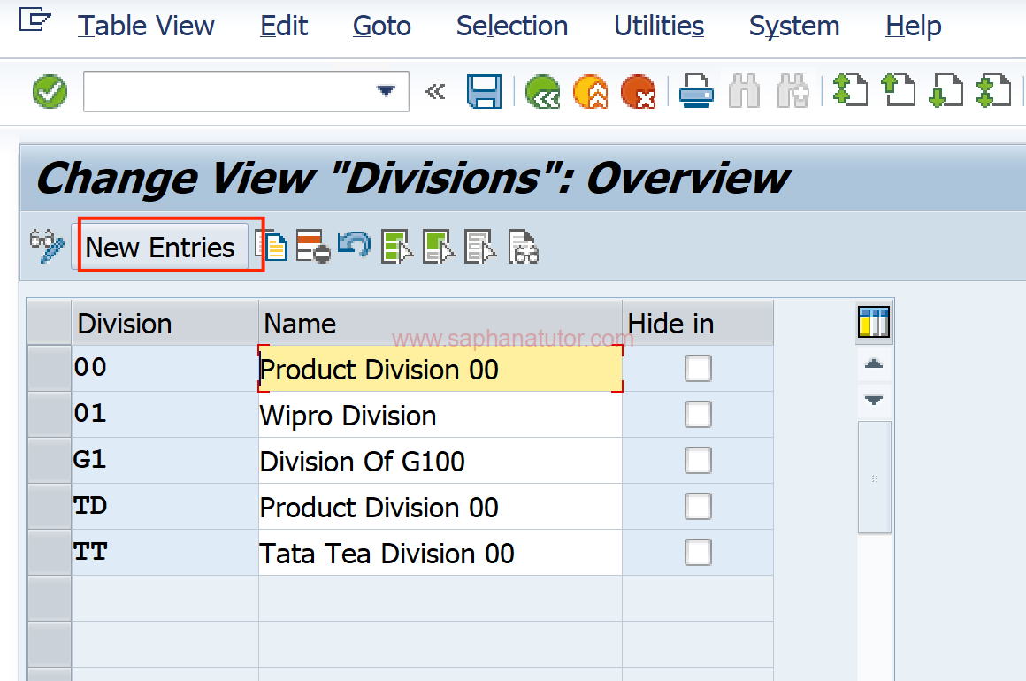
Task: Click the Wipro Division name field
Action: (x=440, y=415)
